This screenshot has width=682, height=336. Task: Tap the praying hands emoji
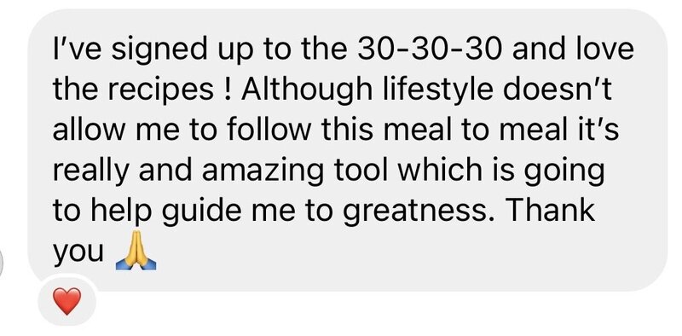click(x=136, y=250)
